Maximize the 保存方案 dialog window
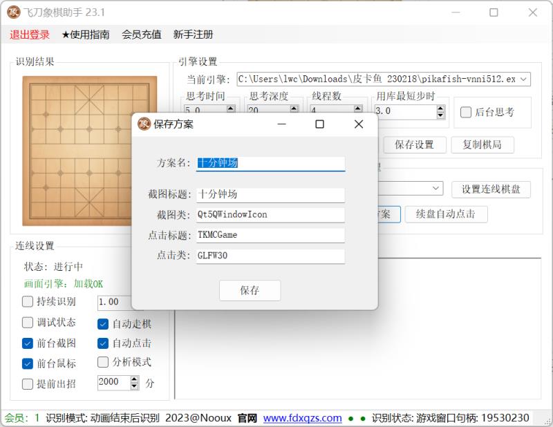The image size is (553, 427). tap(319, 124)
